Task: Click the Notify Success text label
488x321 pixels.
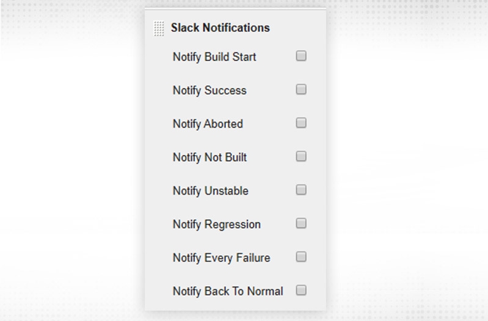Action: pos(209,91)
